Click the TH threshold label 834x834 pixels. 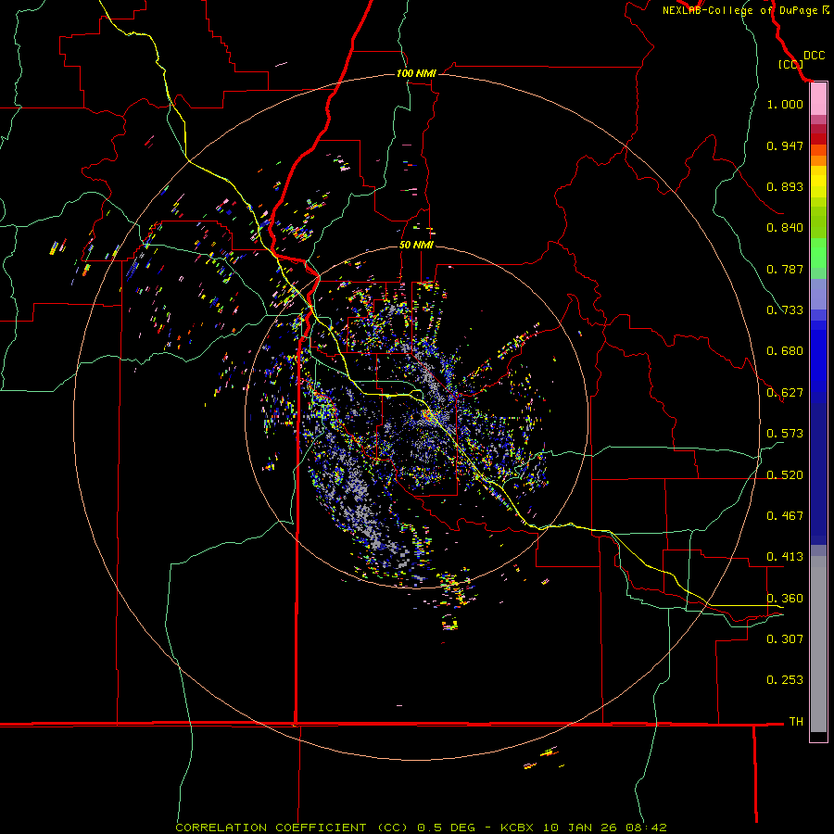point(796,722)
